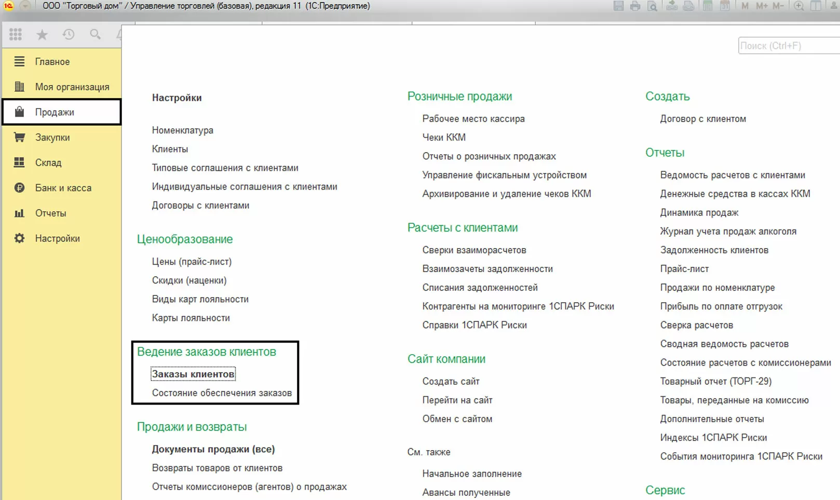This screenshot has height=500, width=840.
Task: Click the Главное hamburger icon
Action: (x=19, y=61)
